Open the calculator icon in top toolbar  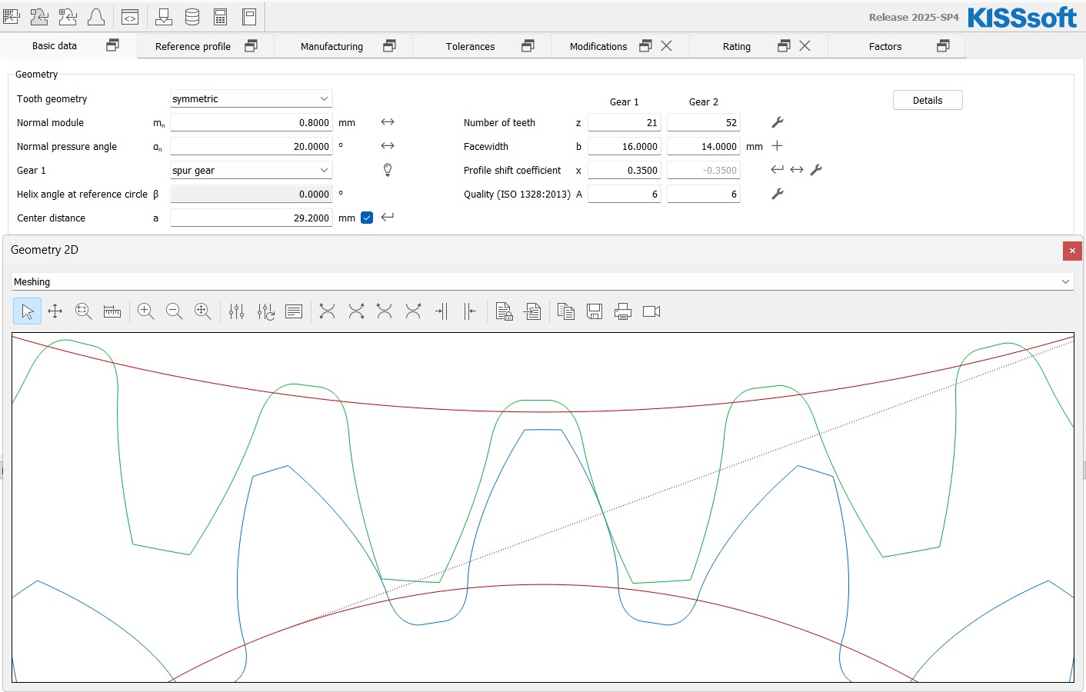point(221,17)
